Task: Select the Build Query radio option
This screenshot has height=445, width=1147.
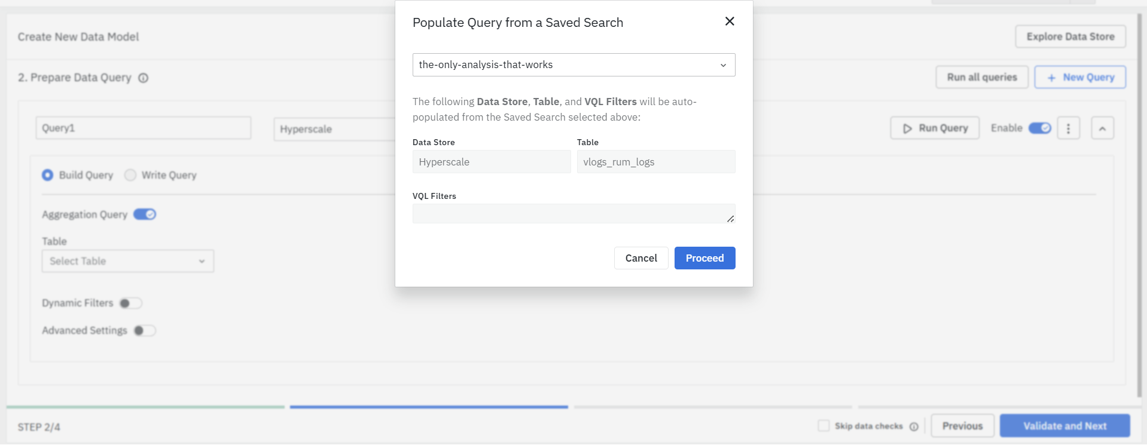Action: click(x=48, y=175)
